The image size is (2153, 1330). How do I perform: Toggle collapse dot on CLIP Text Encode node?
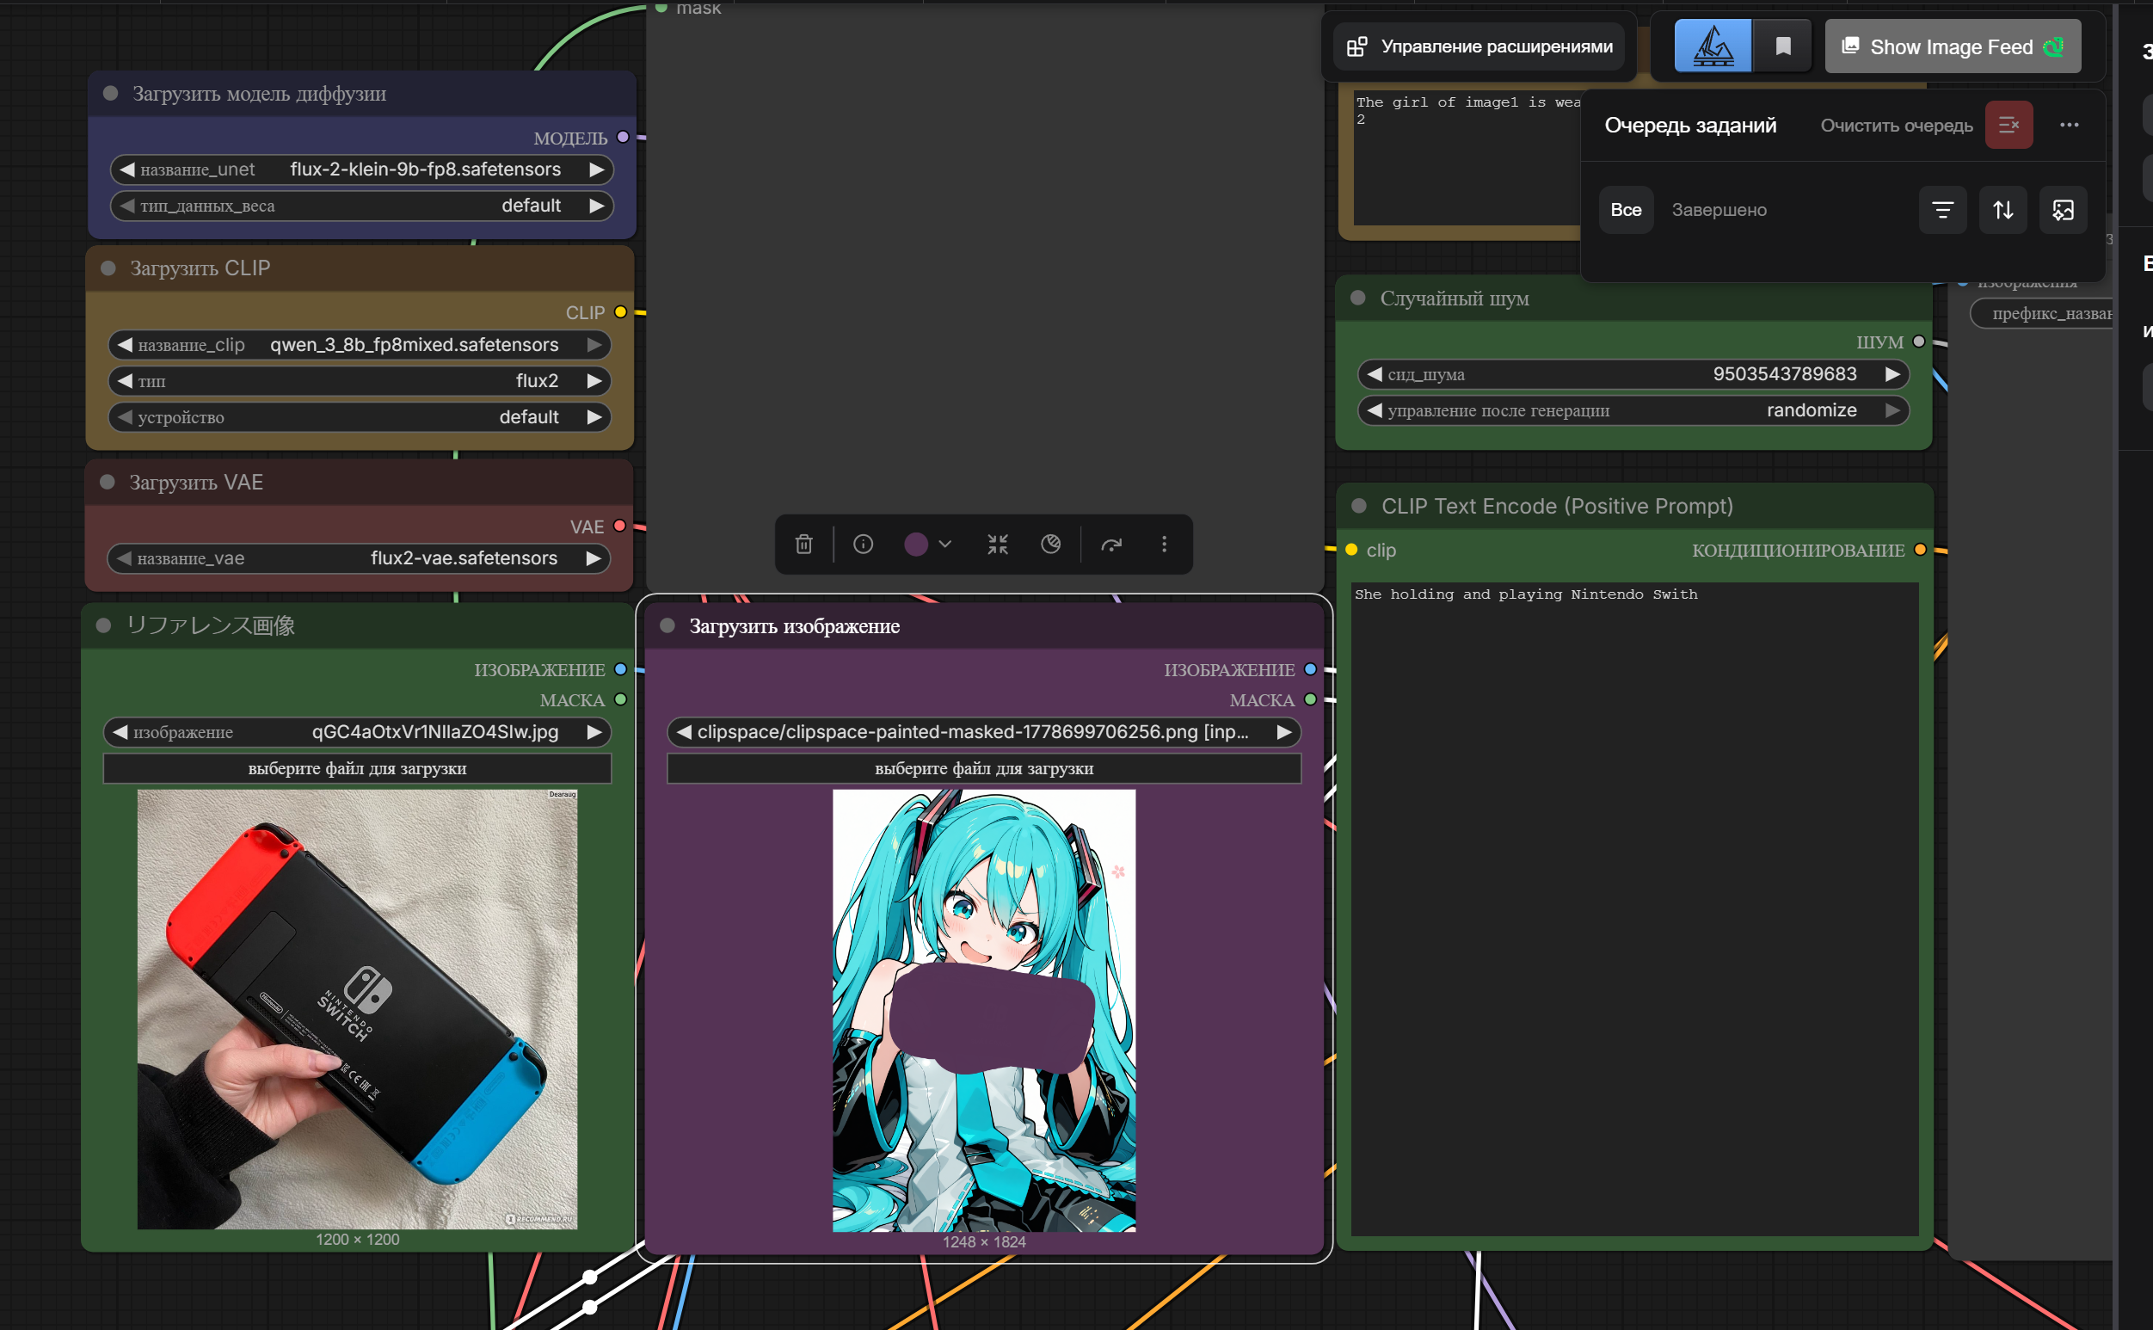pos(1359,506)
